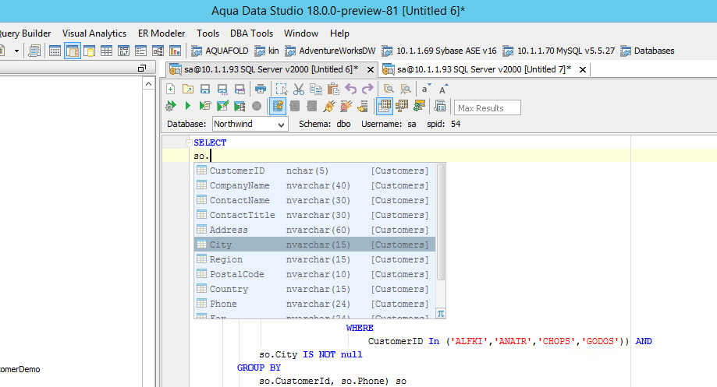The height and width of the screenshot is (387, 717).
Task: Open the Visual Analytics menu
Action: point(94,33)
